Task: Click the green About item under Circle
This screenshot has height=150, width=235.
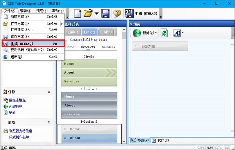Action: tap(89, 73)
